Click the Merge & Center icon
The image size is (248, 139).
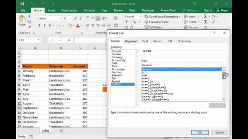pyautogui.click(x=116, y=25)
